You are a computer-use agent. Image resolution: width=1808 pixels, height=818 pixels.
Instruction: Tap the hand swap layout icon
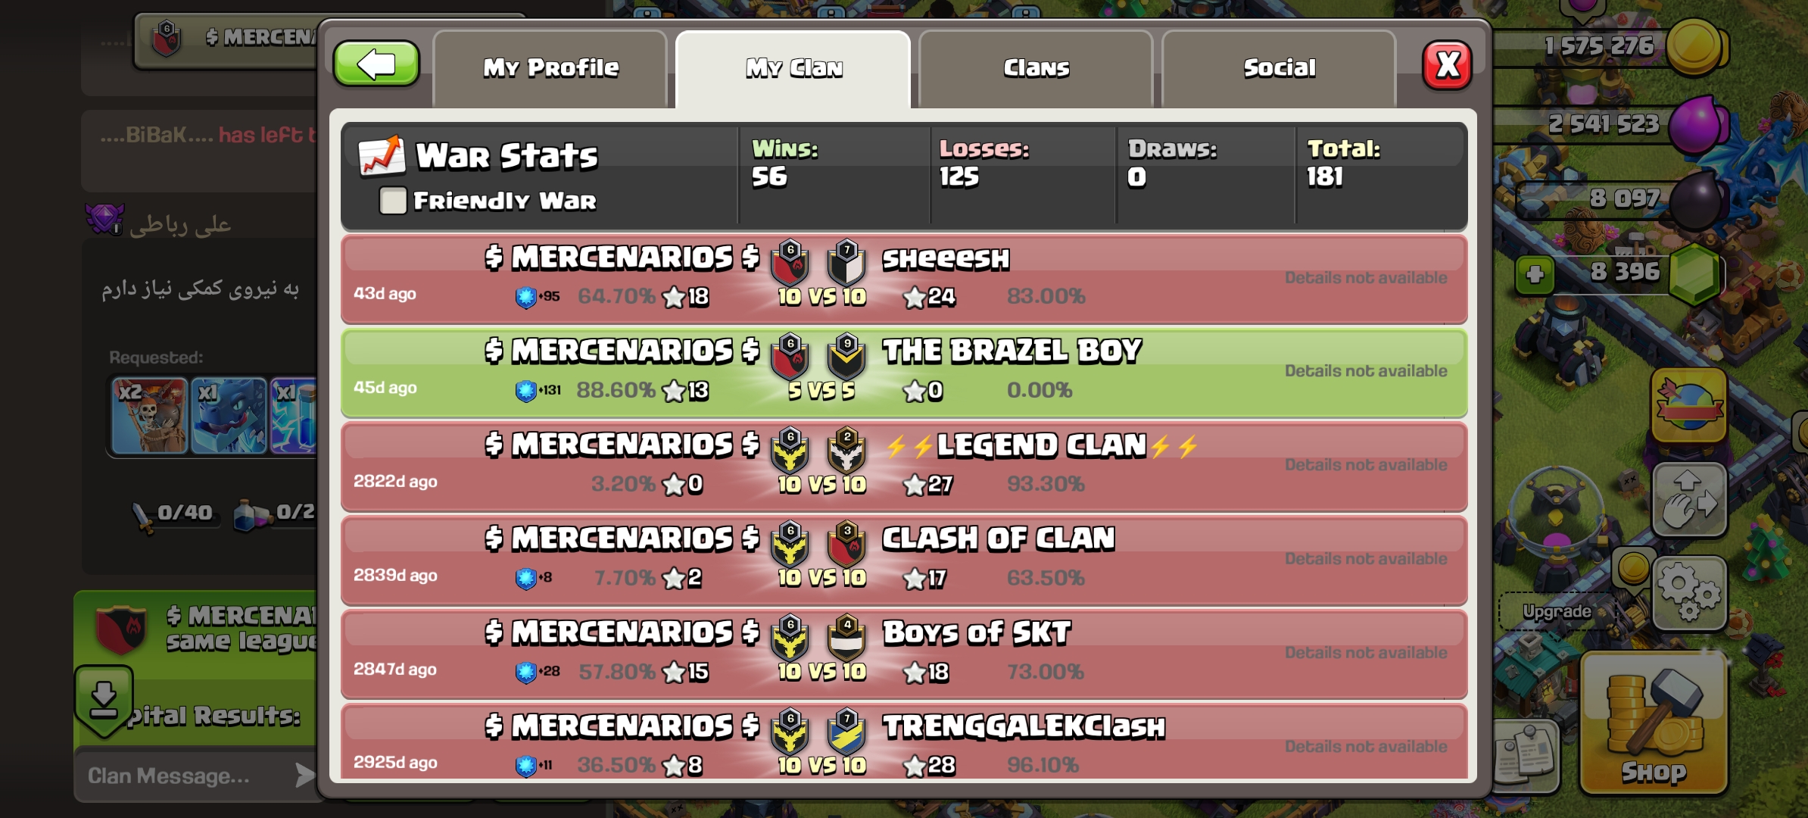1690,500
